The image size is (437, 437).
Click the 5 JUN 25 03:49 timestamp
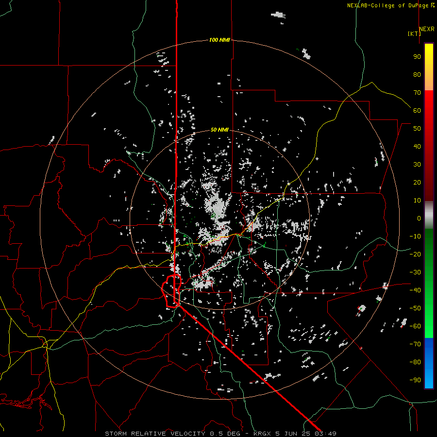306,434
